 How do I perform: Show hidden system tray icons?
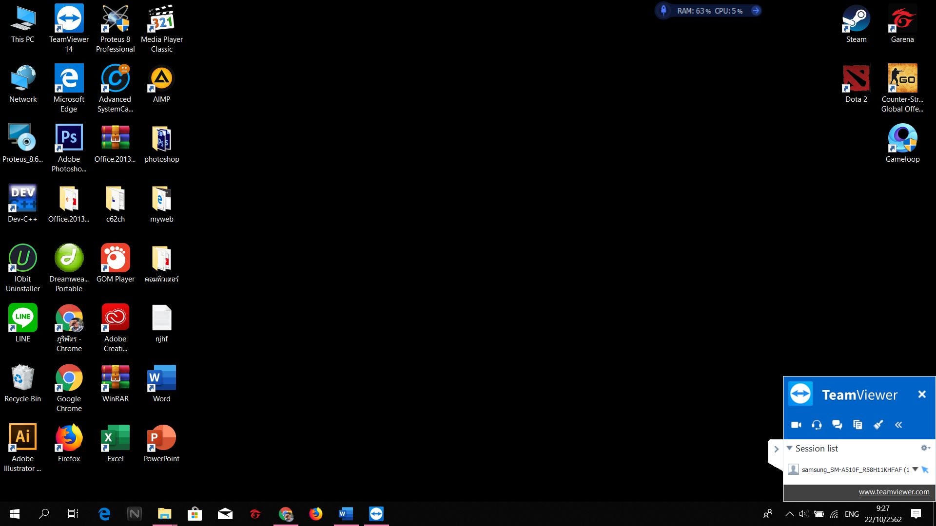[789, 514]
